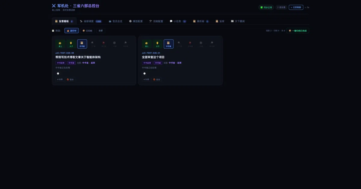Click highlighted 中书省 stage in JJC-TEST-E2E-01 card

pyautogui.click(x=168, y=44)
